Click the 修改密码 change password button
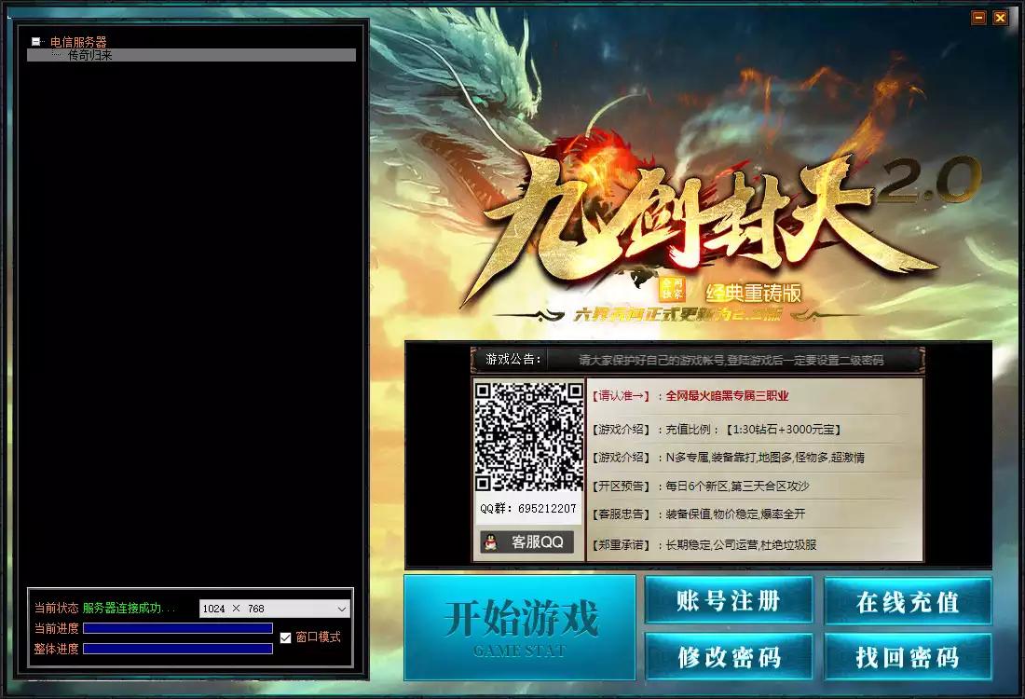 [729, 656]
